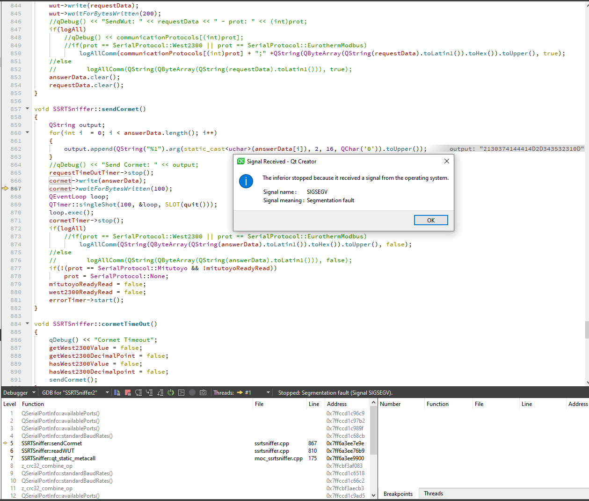Click "Segmentation fault" signal meaning text
Viewport: 589px width, 501px height.
click(330, 200)
